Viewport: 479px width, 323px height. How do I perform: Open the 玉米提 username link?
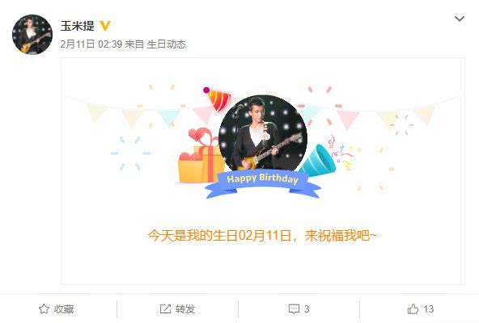78,26
